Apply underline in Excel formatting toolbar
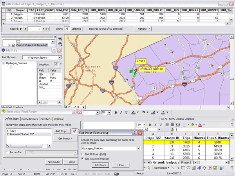Image resolution: width=235 pixels, height=176 pixels. (161, 125)
